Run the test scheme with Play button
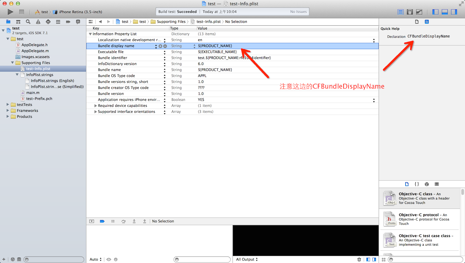This screenshot has height=263, width=465. coord(10,12)
